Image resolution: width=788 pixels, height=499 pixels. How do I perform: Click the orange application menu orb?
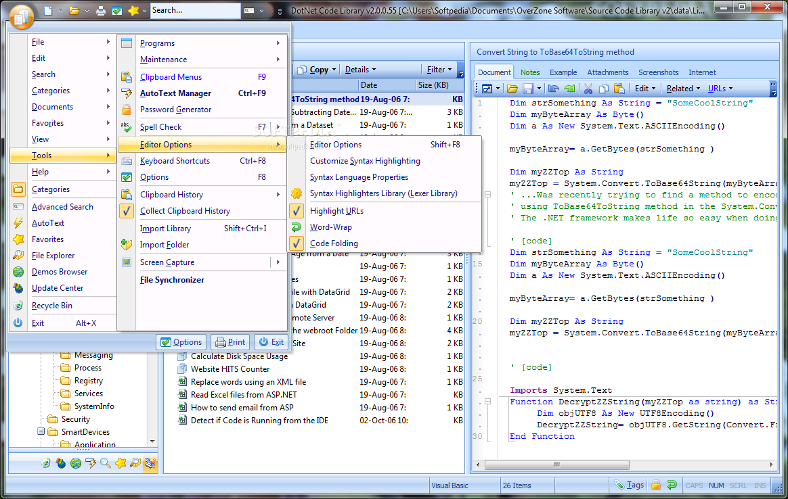[x=22, y=16]
